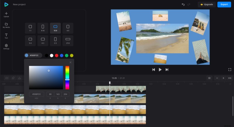Viewport: 234px width, 127px height.
Task: Select the feet-in-water clip on top track
Action: pos(121,89)
